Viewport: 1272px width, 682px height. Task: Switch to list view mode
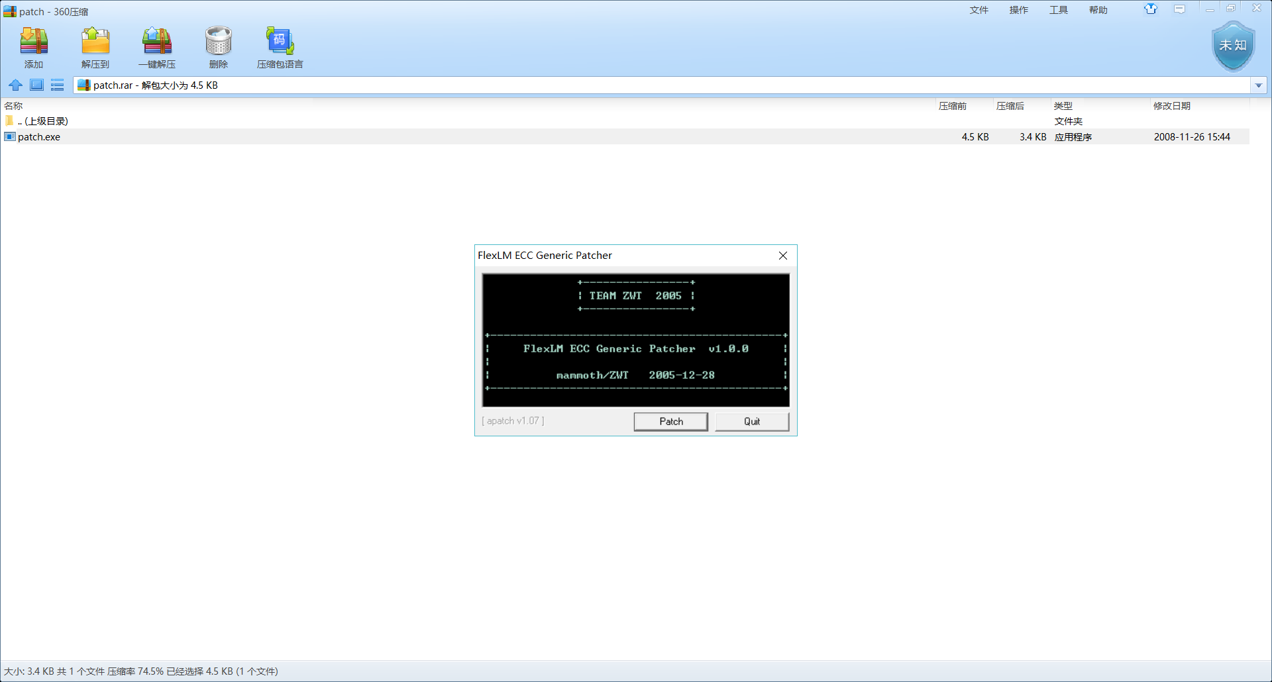pos(58,85)
